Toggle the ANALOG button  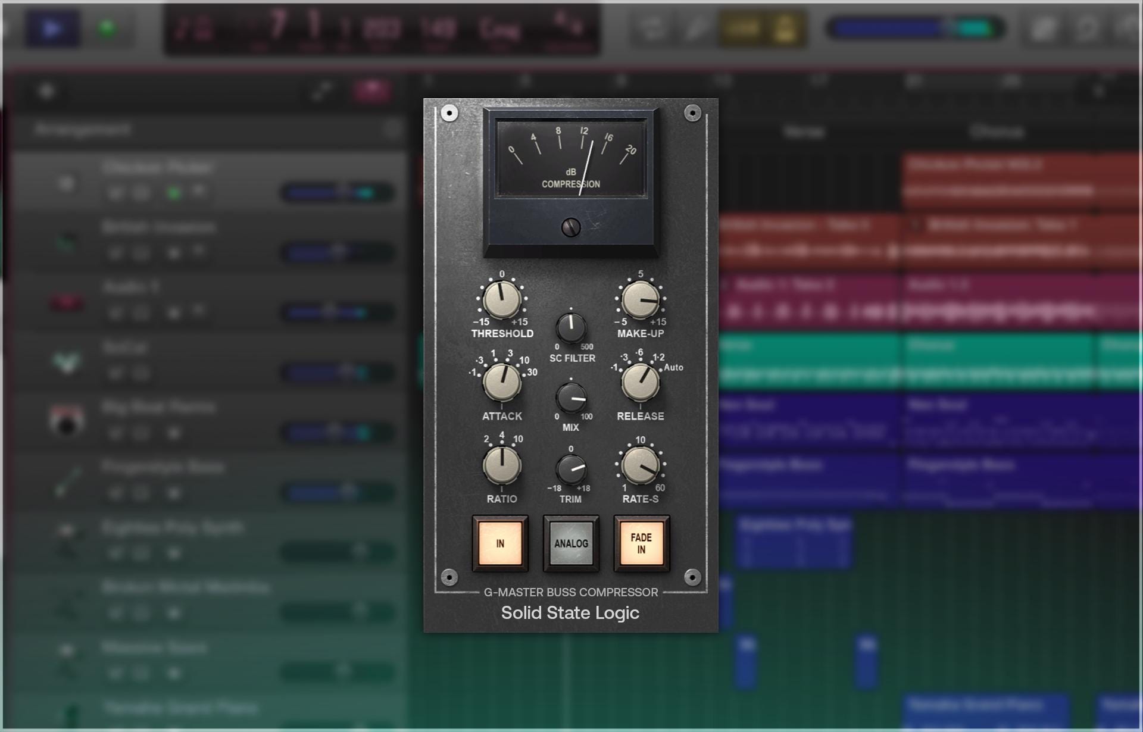571,543
